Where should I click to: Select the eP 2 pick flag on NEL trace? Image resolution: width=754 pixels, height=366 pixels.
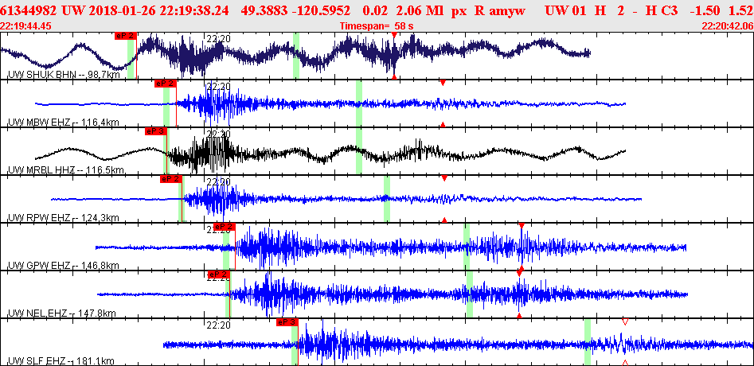pos(219,274)
